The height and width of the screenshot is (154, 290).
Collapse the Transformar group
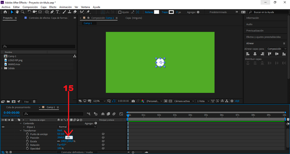point(21,131)
